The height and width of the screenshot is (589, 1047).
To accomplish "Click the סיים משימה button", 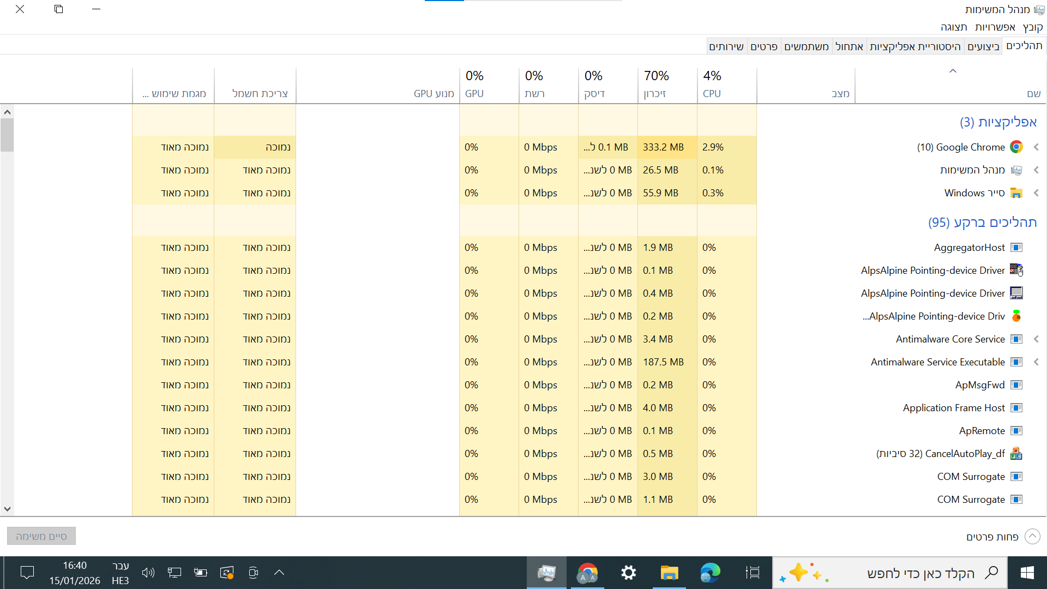I will click(x=41, y=536).
